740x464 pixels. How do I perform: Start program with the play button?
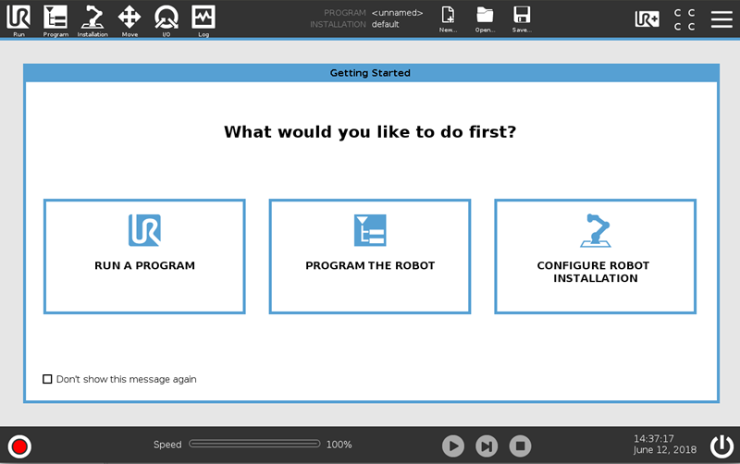pos(453,446)
